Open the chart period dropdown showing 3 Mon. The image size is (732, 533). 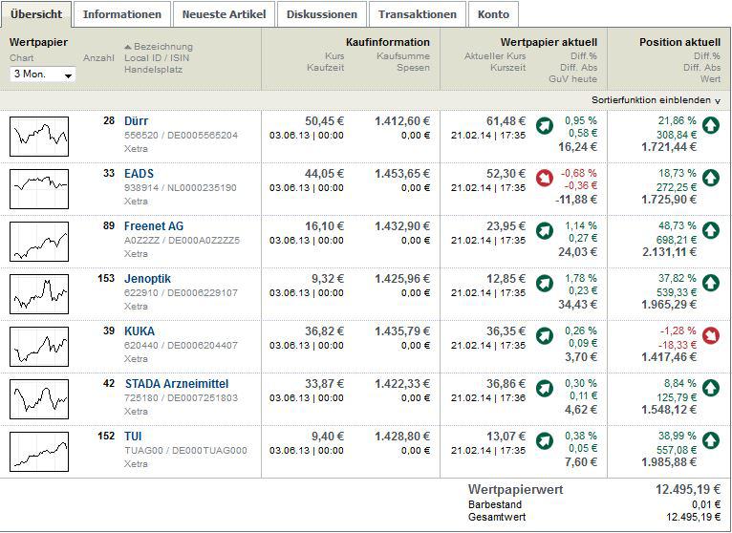point(42,75)
